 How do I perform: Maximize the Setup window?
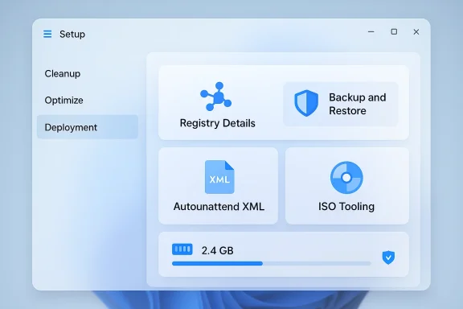(394, 31)
